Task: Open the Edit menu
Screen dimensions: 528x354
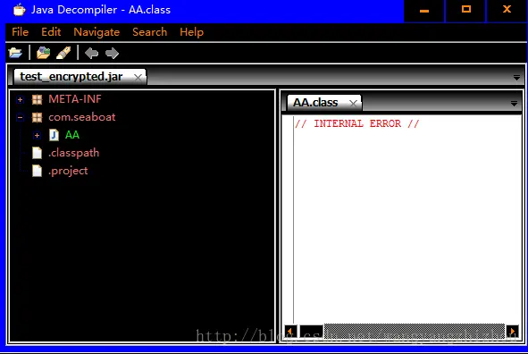Action: tap(51, 32)
